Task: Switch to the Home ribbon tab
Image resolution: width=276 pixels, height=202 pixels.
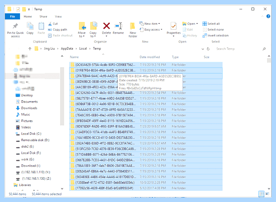Action: (28, 16)
